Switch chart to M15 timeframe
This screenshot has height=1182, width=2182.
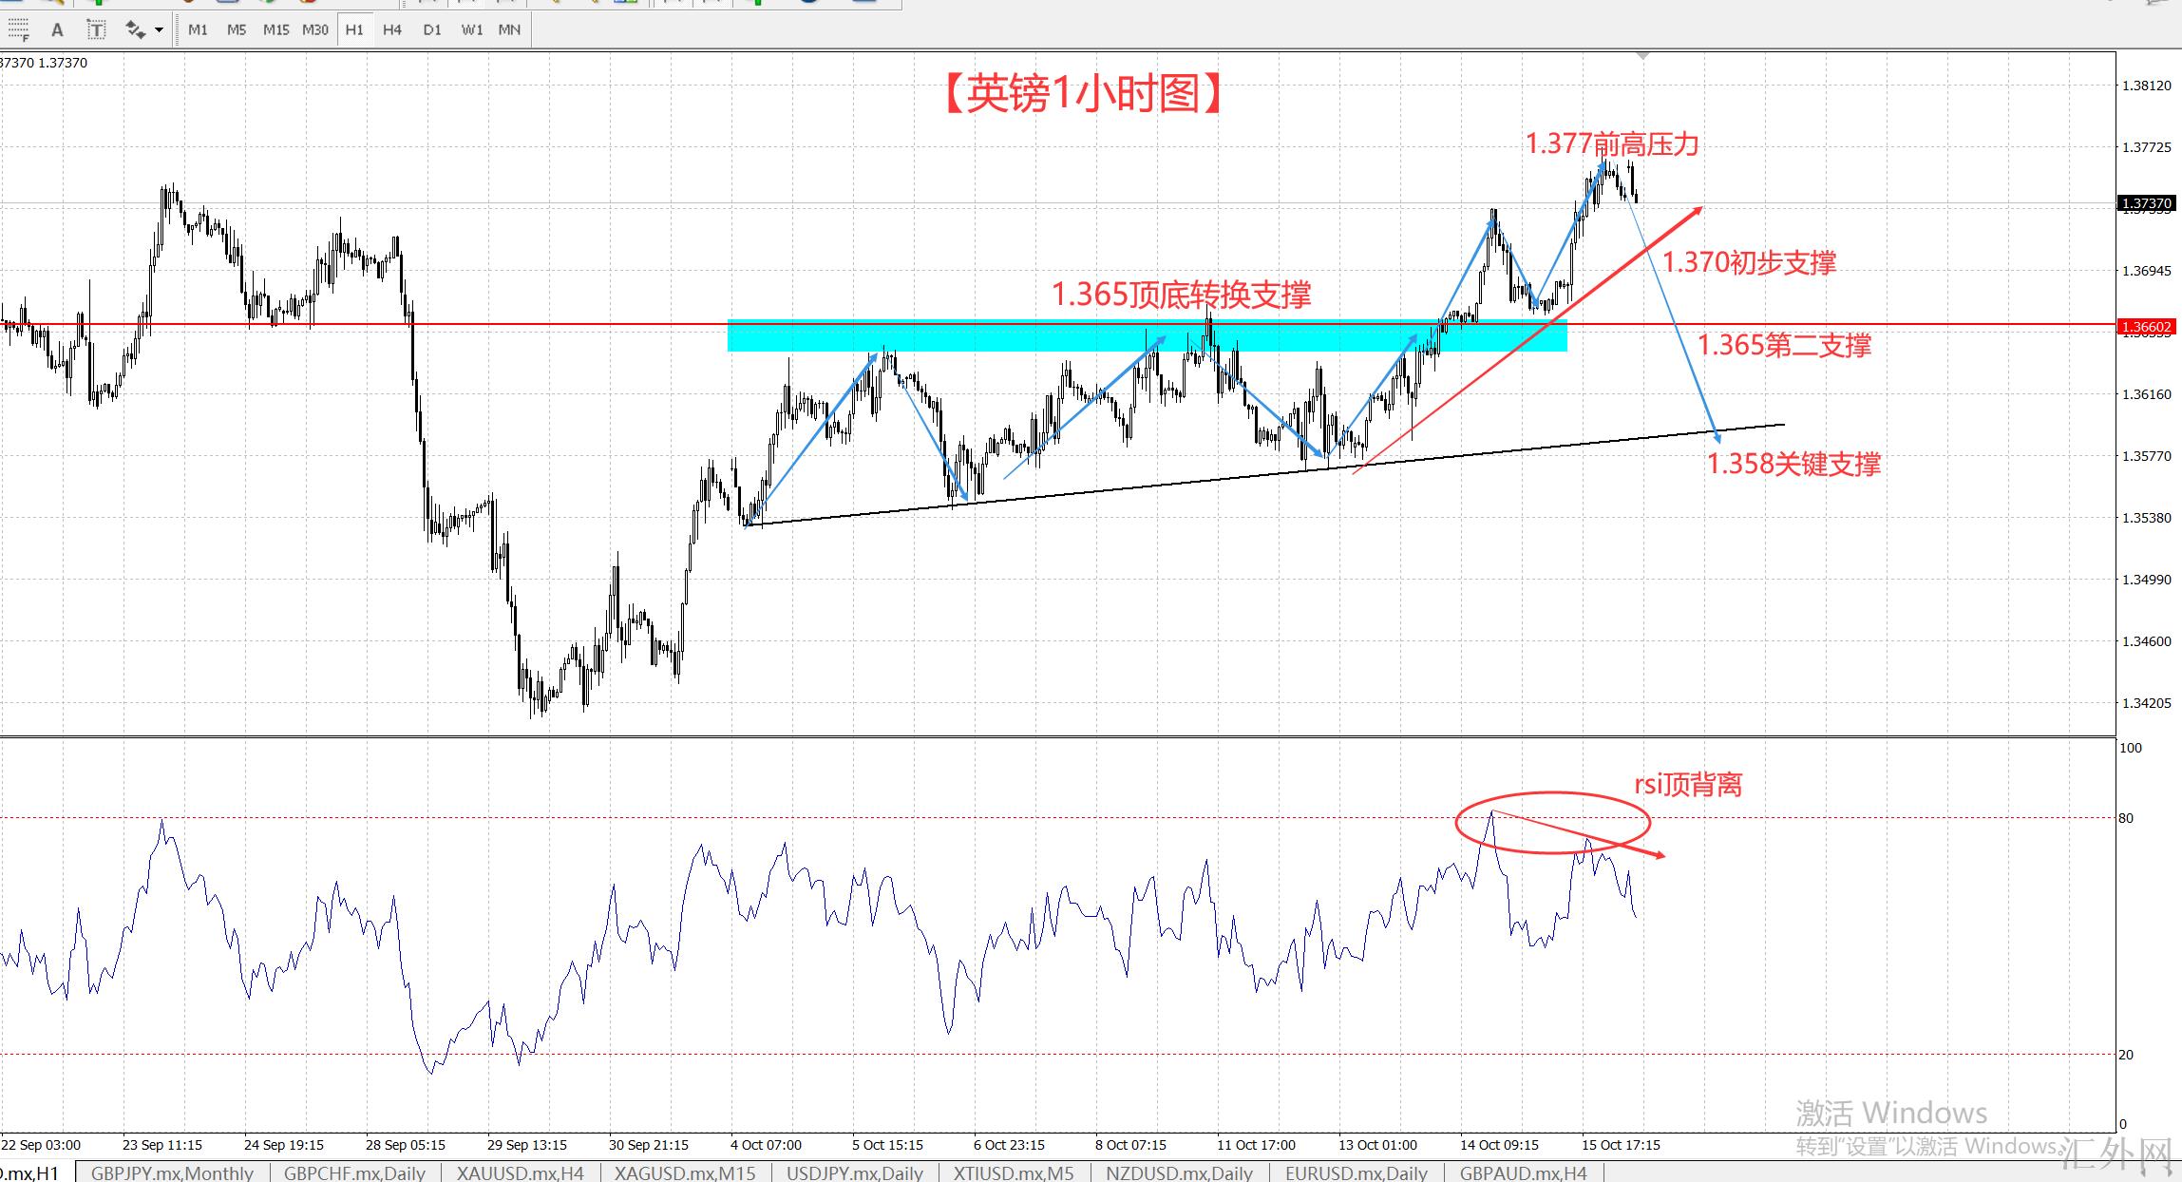(x=275, y=30)
